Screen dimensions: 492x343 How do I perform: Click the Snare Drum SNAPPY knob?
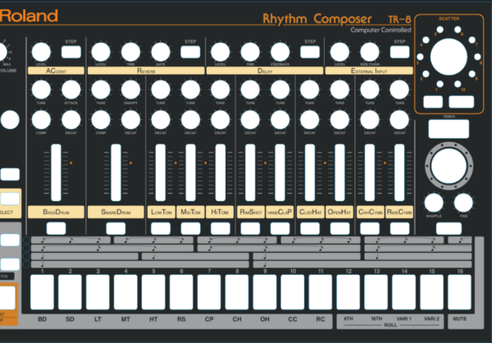pos(130,89)
